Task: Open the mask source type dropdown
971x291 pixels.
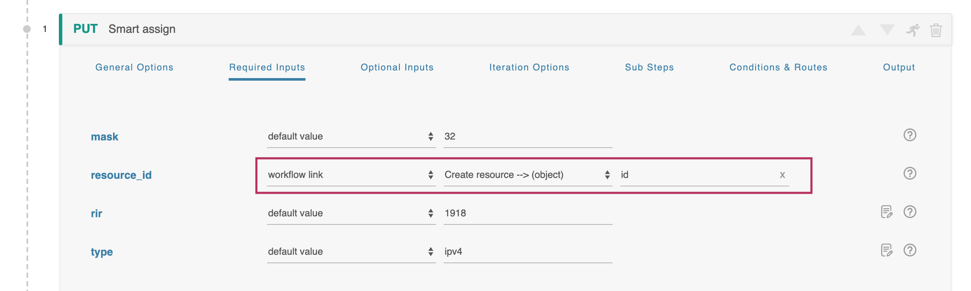Action: [351, 137]
